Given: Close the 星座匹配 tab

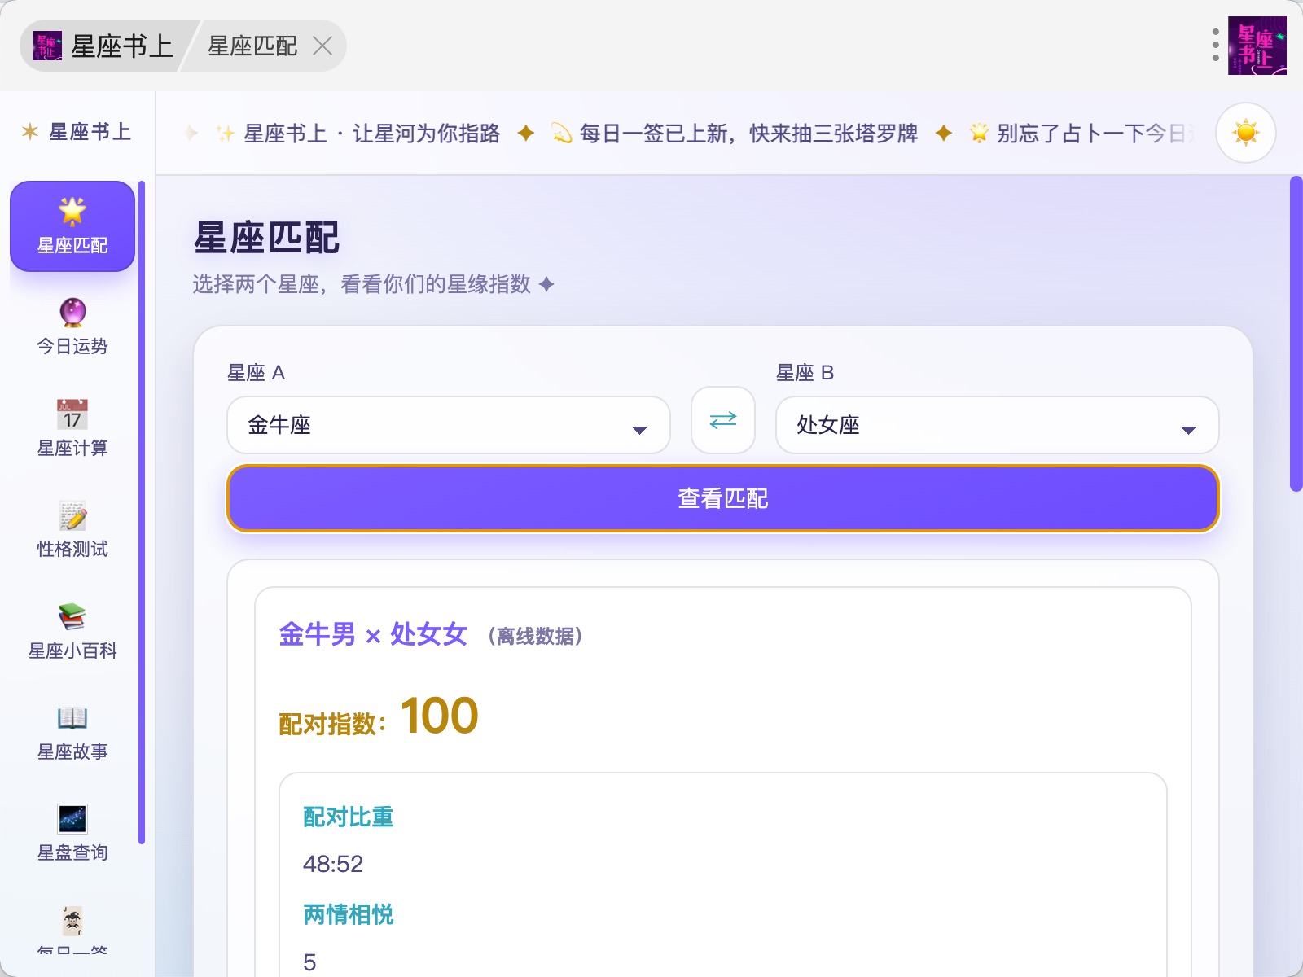Looking at the screenshot, I should pos(322,46).
